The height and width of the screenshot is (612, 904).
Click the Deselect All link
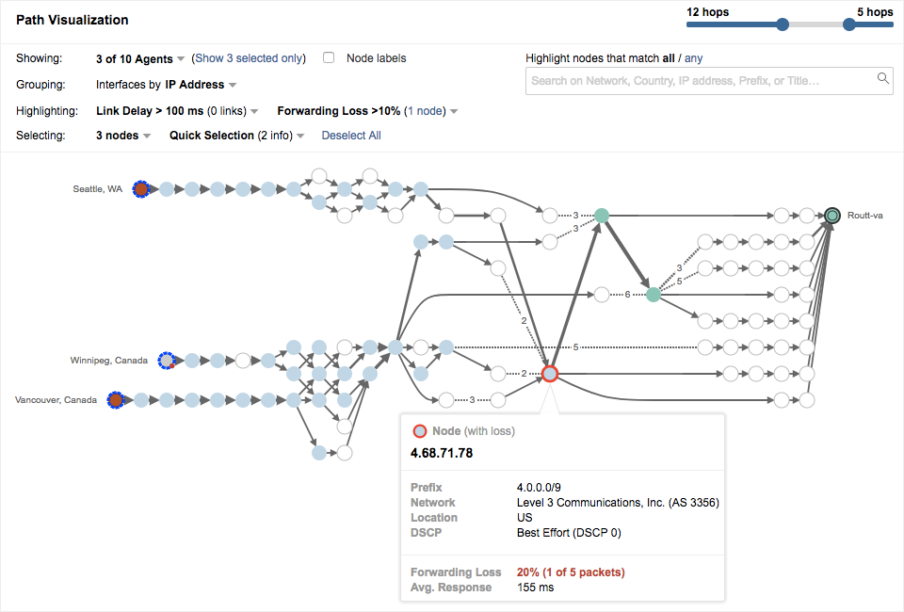tap(351, 136)
